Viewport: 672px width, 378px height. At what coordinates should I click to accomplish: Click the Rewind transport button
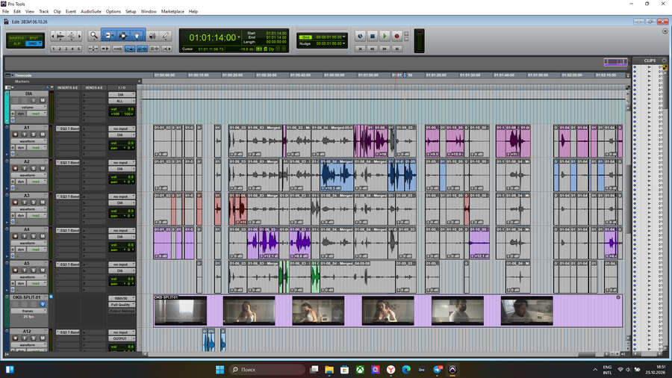click(x=373, y=49)
